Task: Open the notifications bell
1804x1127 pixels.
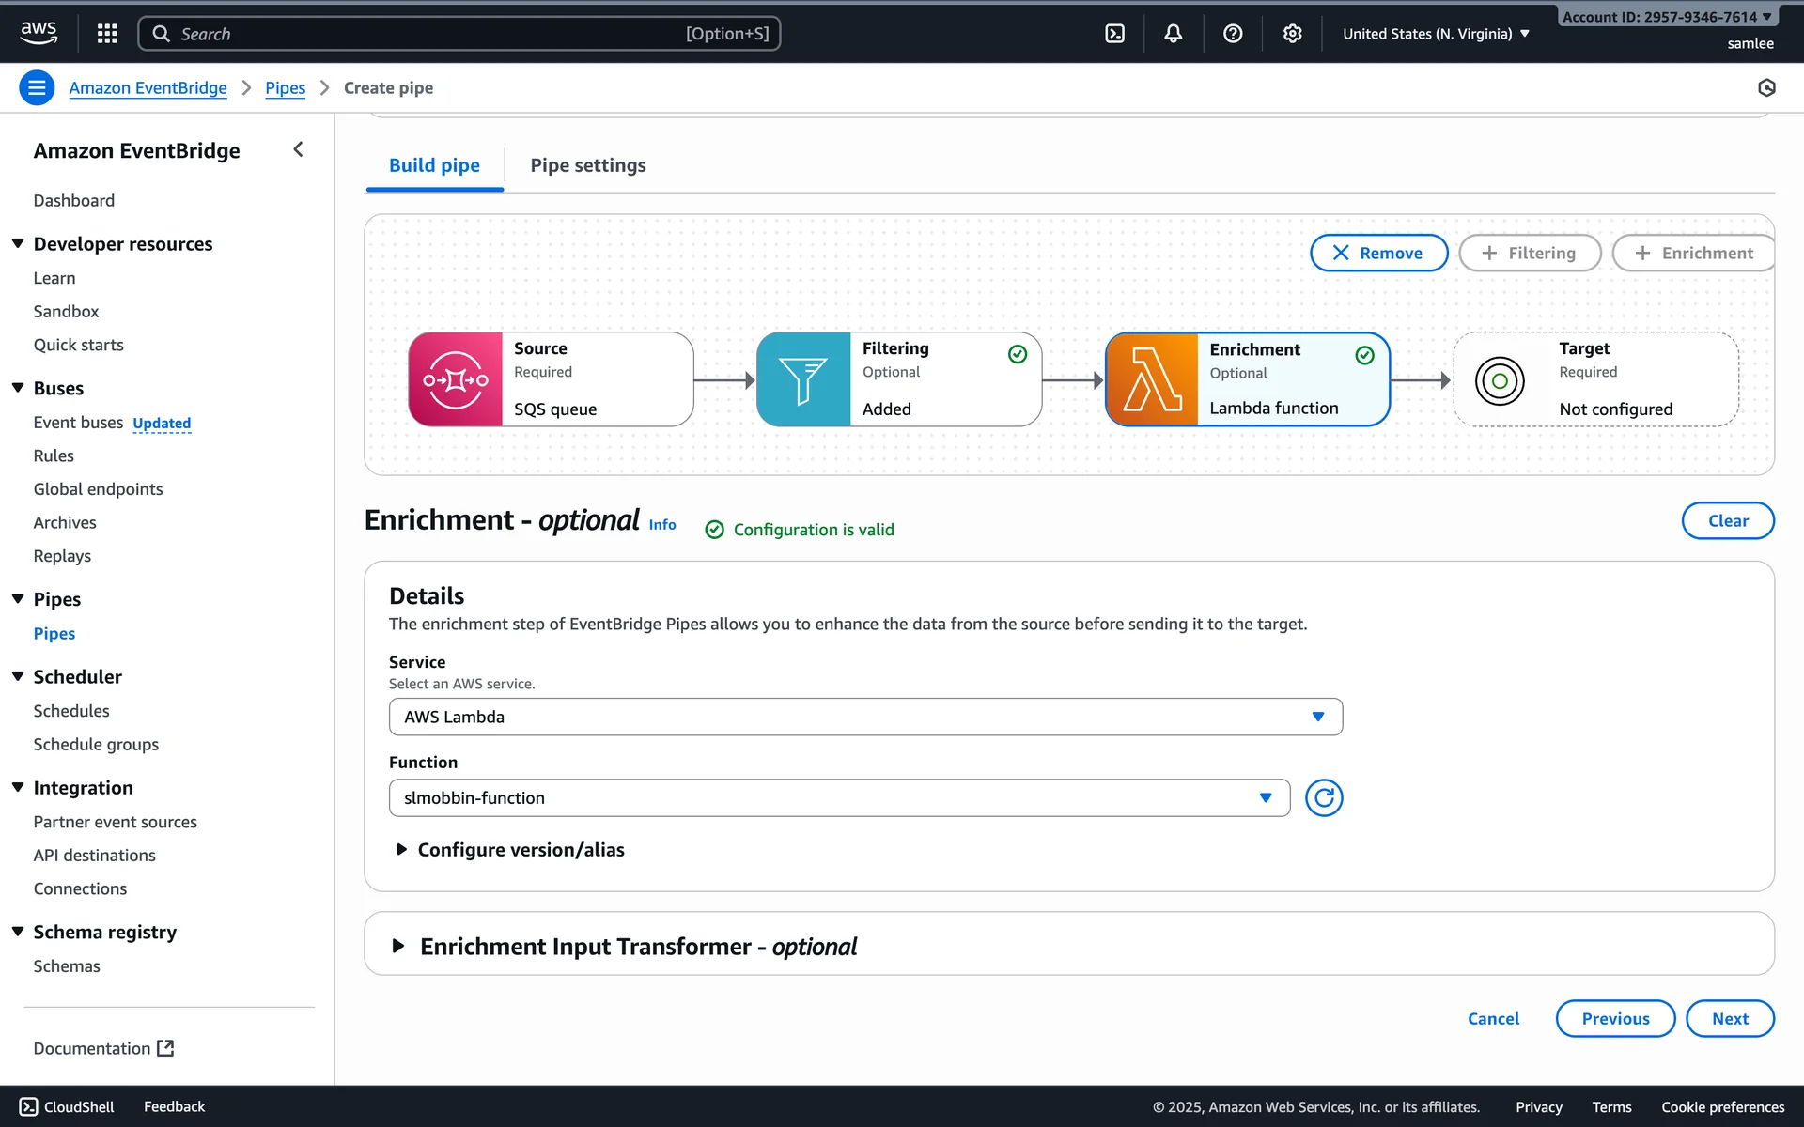Action: [1173, 34]
